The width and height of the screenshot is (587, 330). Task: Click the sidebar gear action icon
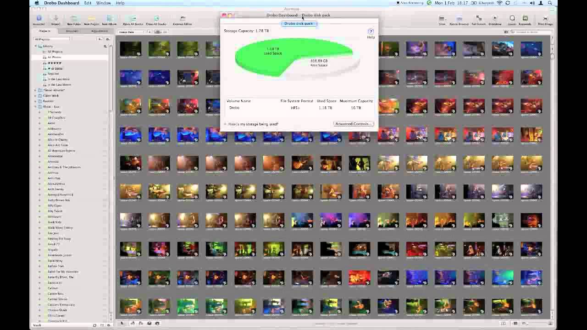coord(107,39)
